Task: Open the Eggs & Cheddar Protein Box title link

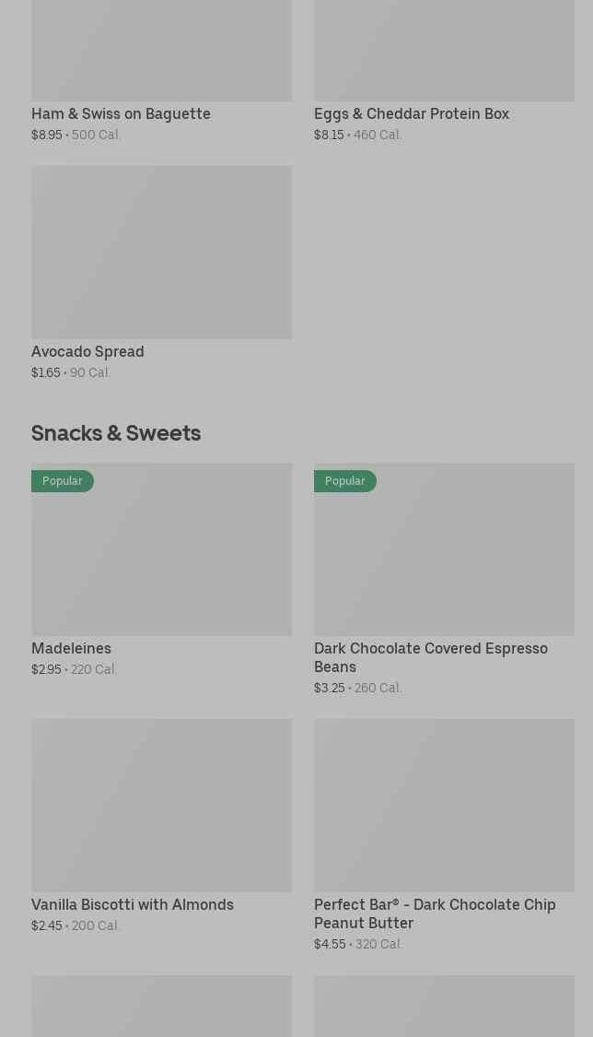Action: tap(411, 113)
